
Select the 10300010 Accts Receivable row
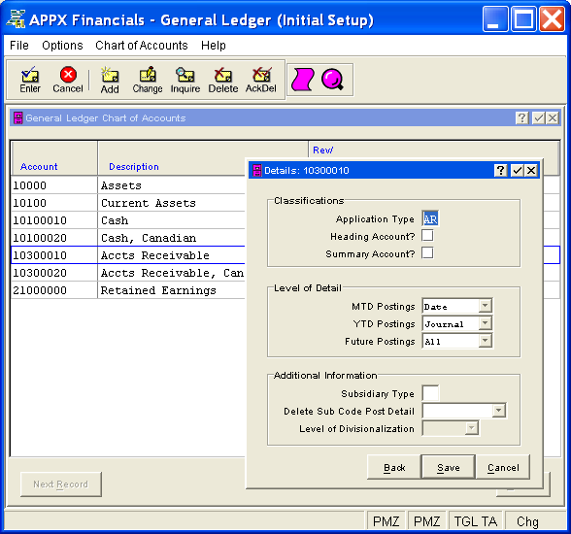pyautogui.click(x=128, y=255)
